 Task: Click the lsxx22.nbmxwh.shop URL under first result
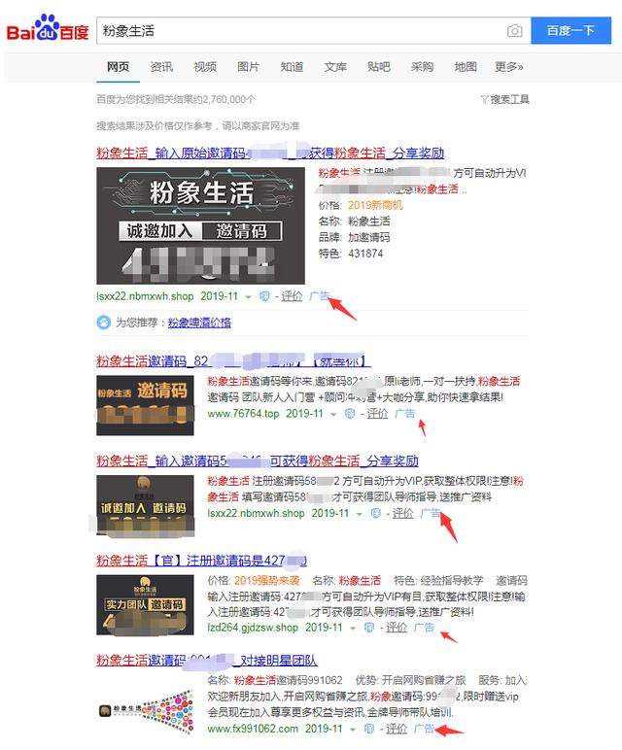145,296
